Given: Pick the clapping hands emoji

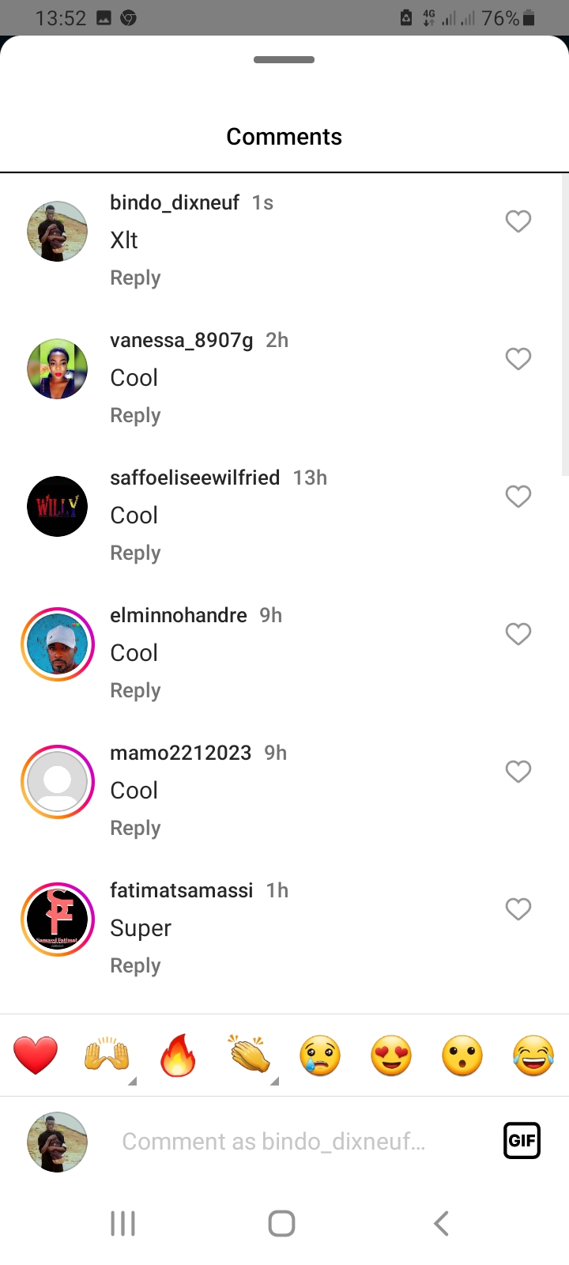Looking at the screenshot, I should 249,1055.
